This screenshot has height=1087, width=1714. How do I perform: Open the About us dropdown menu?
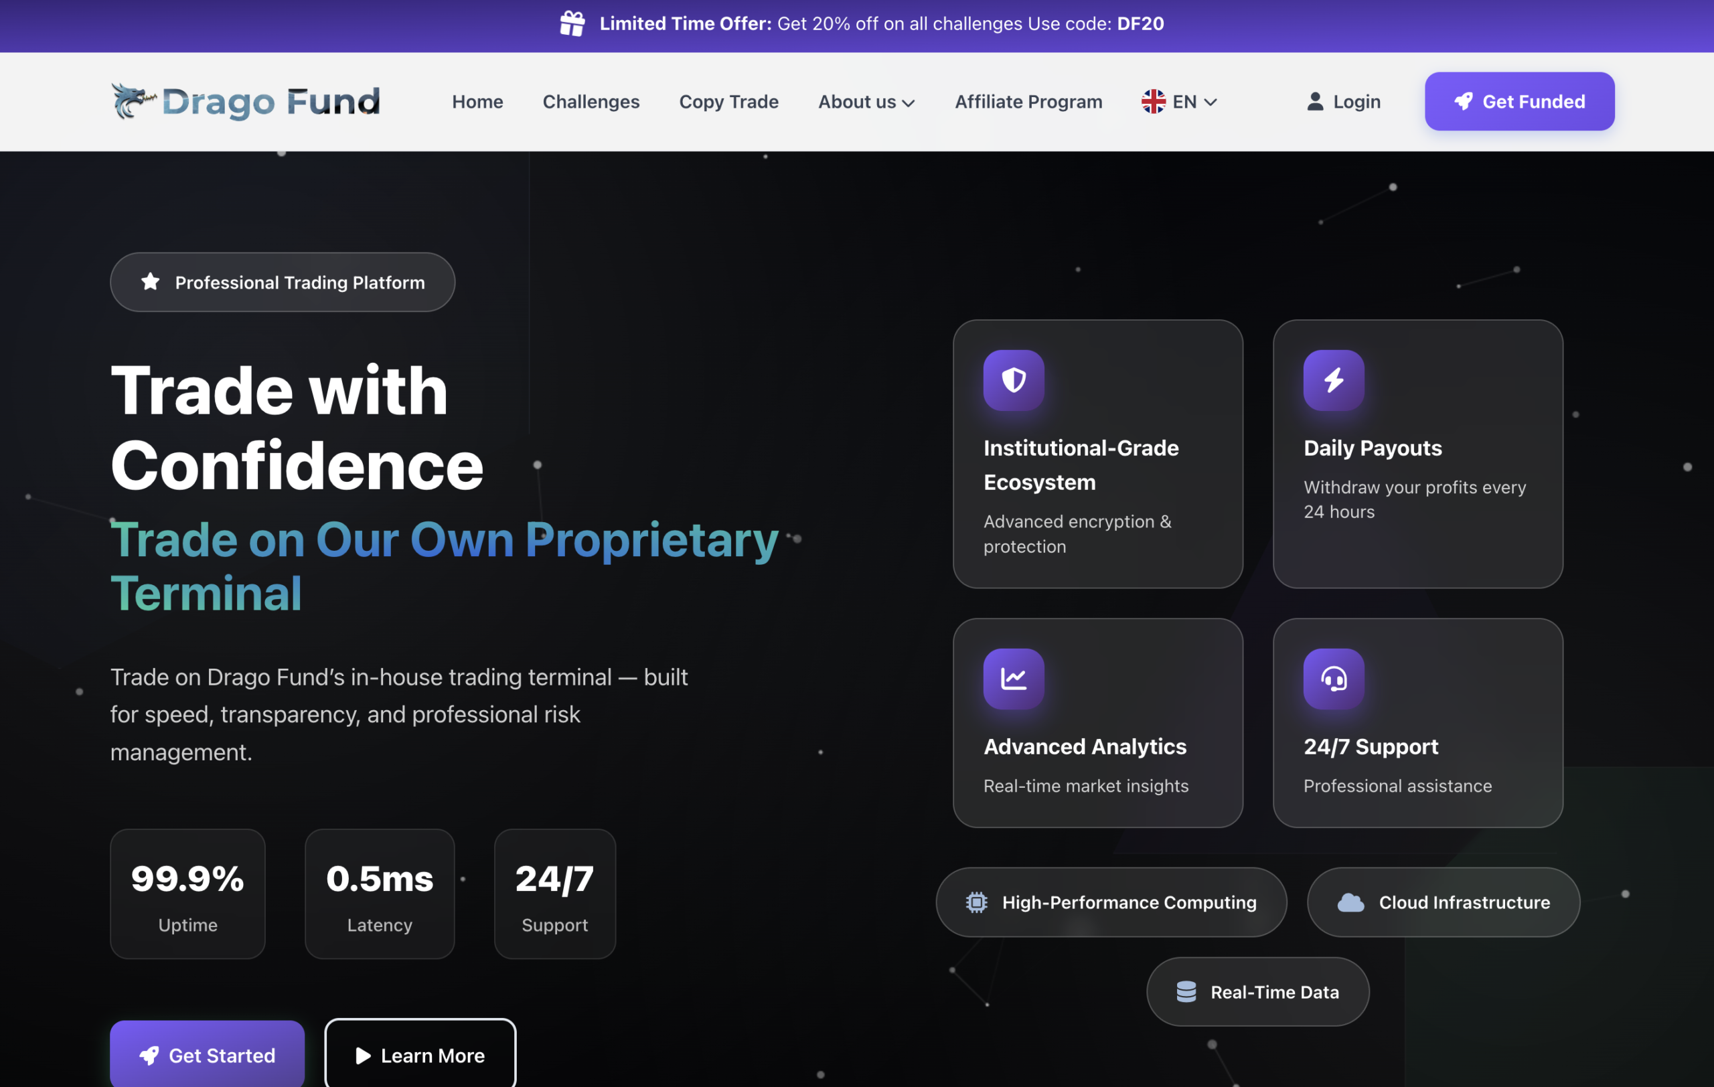click(866, 102)
